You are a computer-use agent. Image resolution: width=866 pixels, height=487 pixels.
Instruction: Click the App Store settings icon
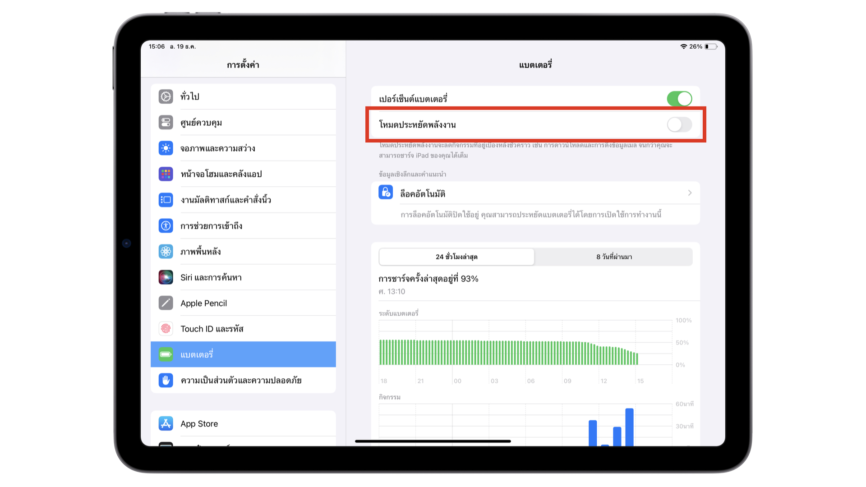(166, 423)
